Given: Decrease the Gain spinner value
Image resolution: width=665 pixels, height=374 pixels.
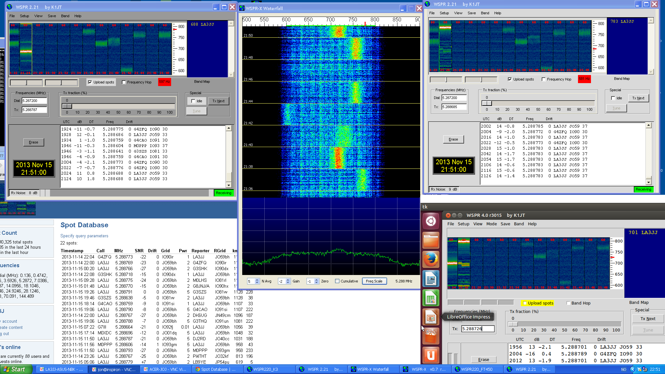Looking at the screenshot, I should point(288,283).
